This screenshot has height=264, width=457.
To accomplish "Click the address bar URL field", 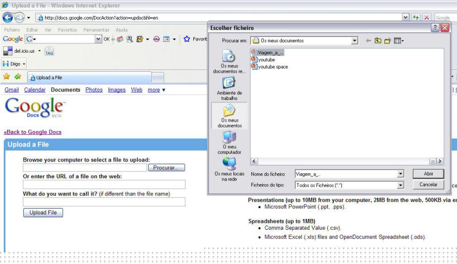I will (x=219, y=18).
